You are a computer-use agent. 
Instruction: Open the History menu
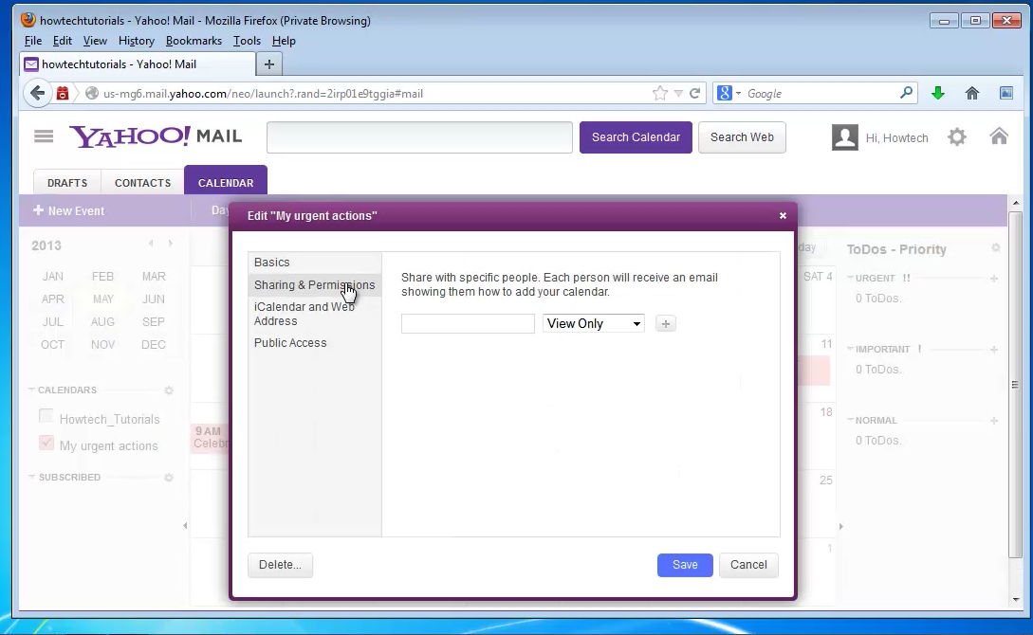(x=137, y=41)
